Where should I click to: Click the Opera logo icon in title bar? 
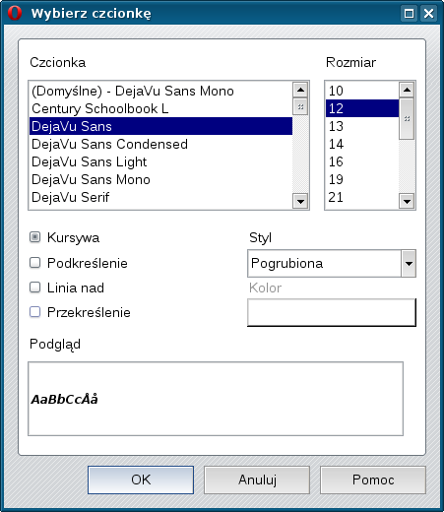coord(15,13)
